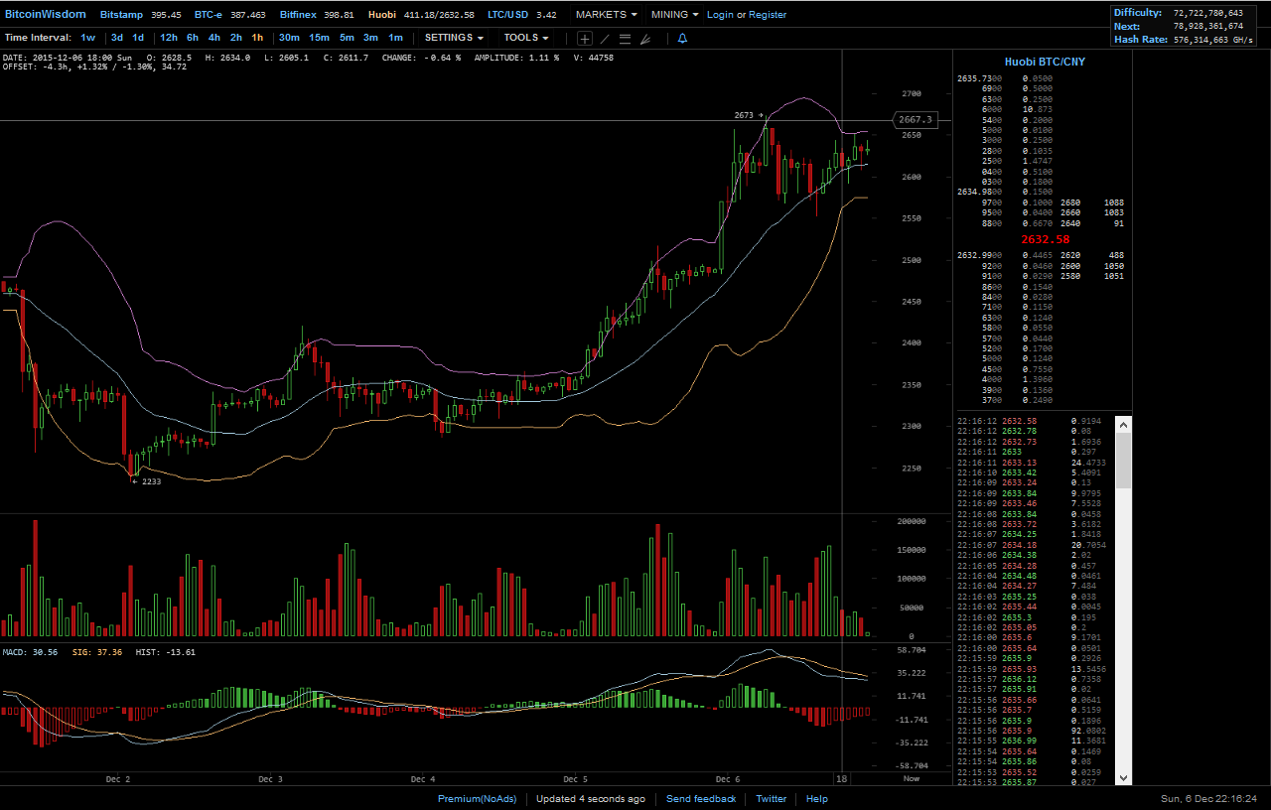The width and height of the screenshot is (1271, 810).
Task: Open the Help link
Action: [x=817, y=799]
